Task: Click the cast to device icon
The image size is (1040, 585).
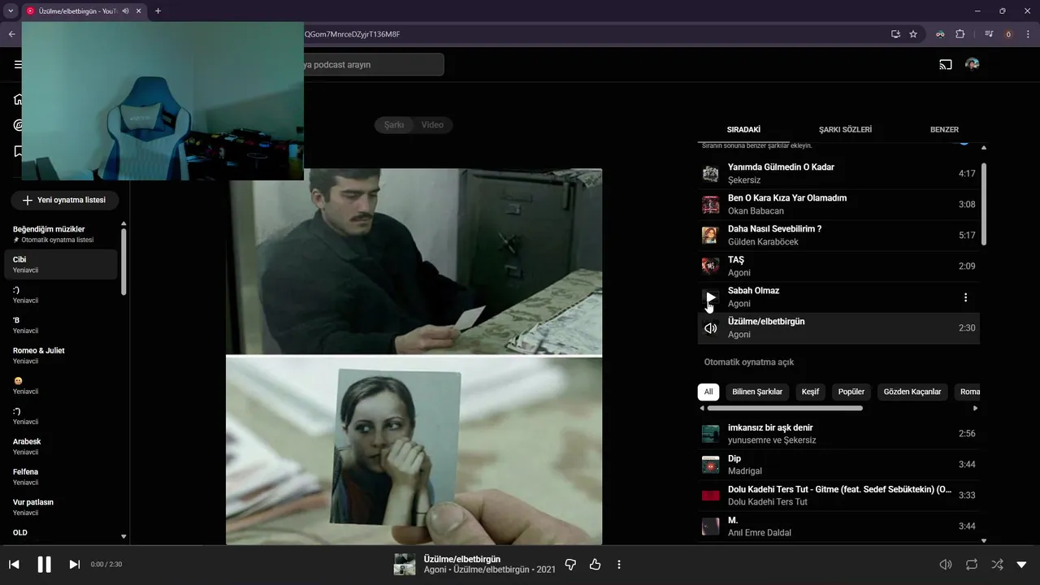Action: tap(946, 64)
